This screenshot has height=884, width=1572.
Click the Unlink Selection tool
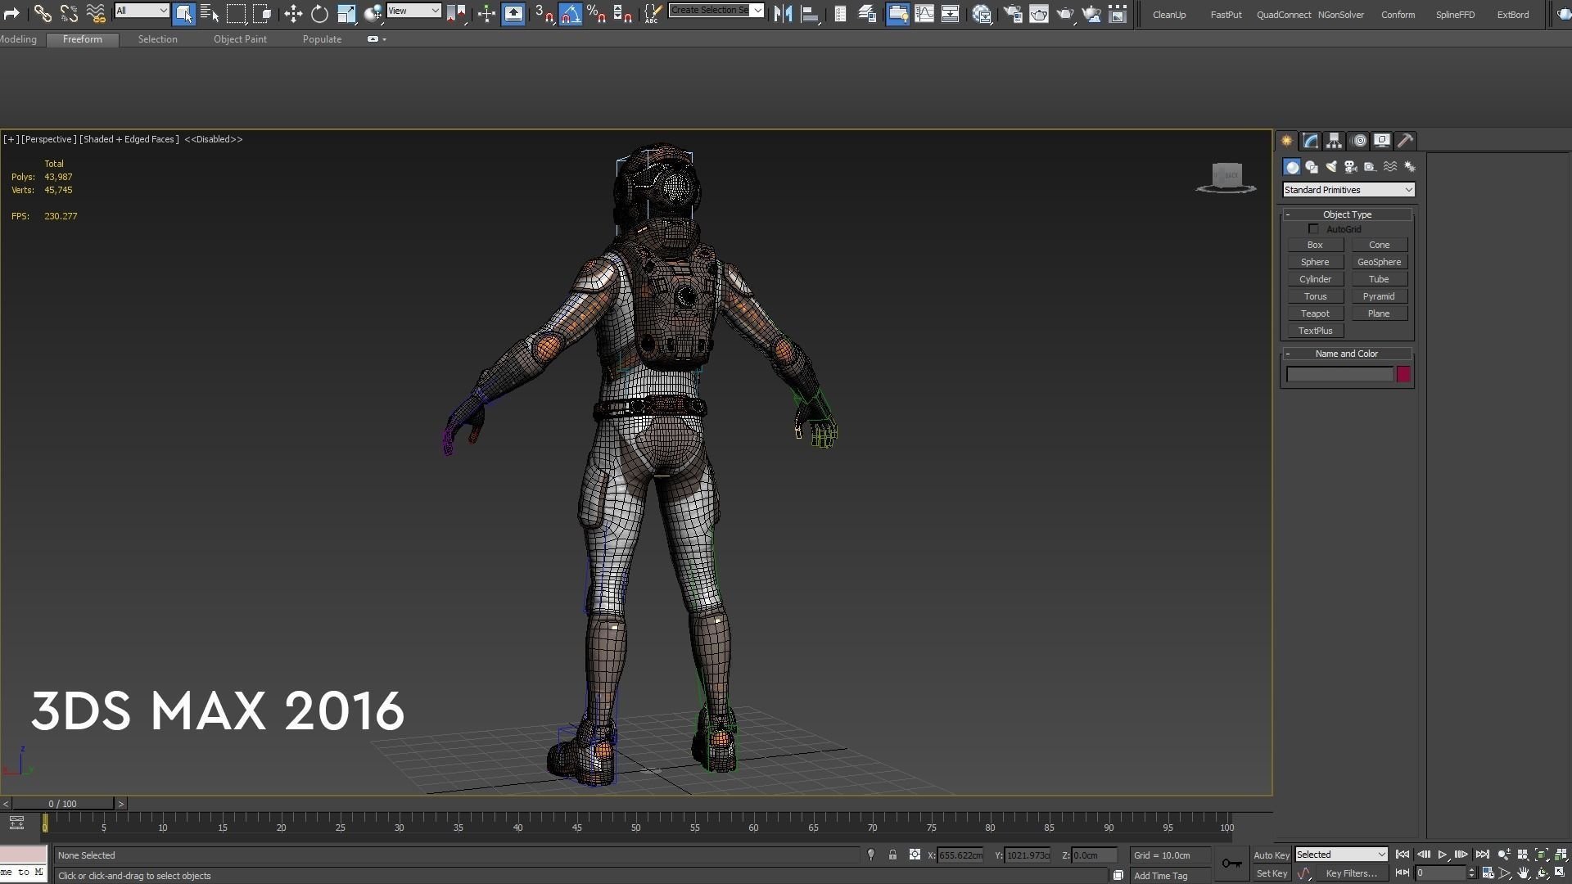coord(69,14)
